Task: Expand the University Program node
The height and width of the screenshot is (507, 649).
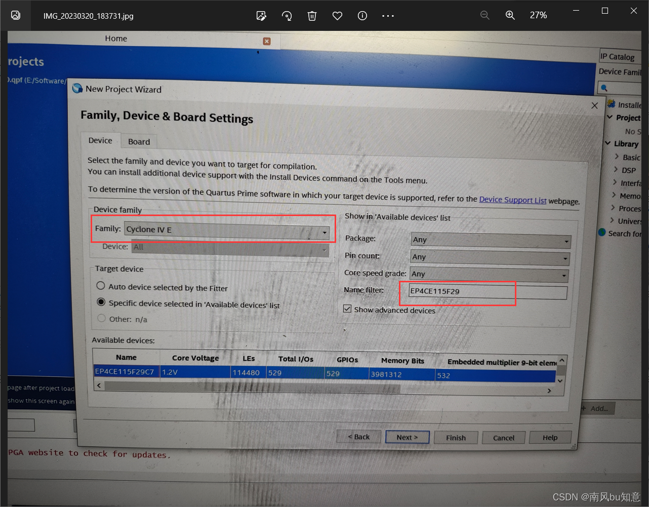Action: 612,220
